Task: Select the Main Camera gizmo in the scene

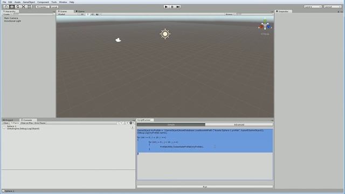Action: (x=118, y=40)
